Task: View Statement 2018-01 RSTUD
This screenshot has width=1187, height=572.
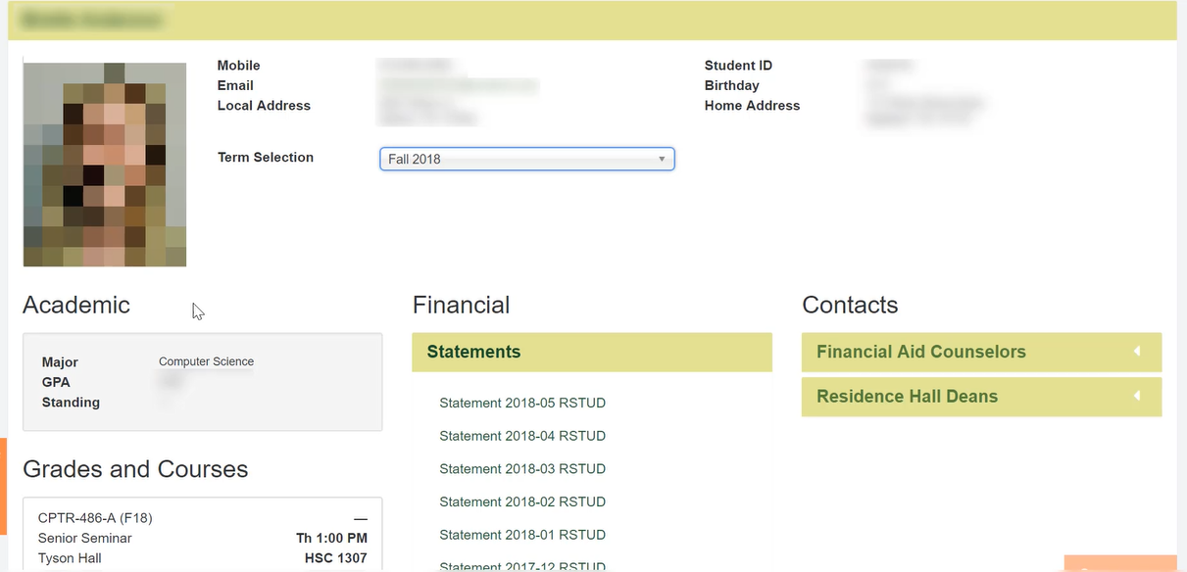Action: [x=522, y=535]
